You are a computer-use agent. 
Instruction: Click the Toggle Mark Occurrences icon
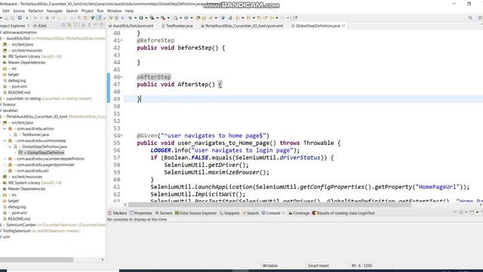tap(99, 18)
